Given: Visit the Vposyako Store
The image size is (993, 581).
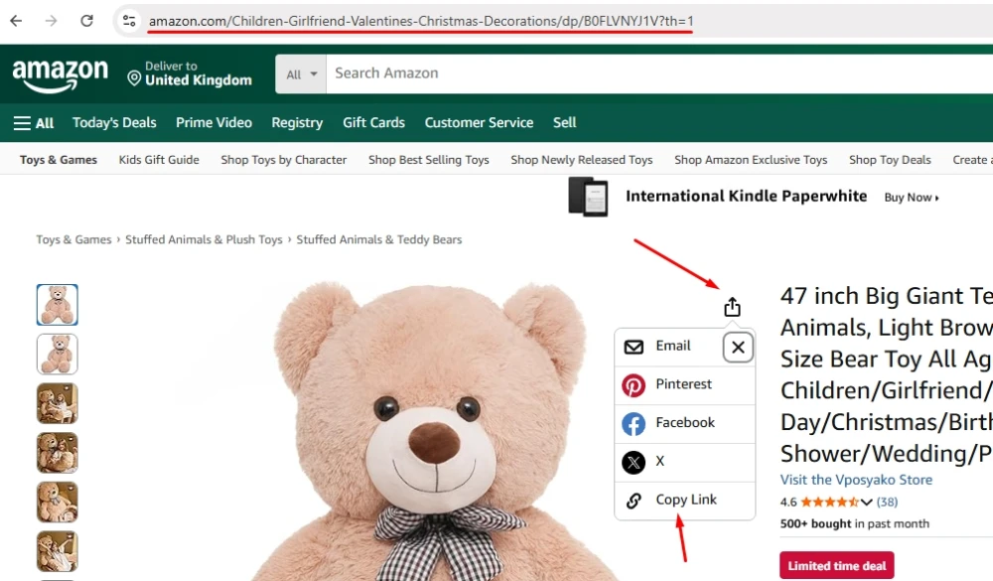Looking at the screenshot, I should 857,480.
